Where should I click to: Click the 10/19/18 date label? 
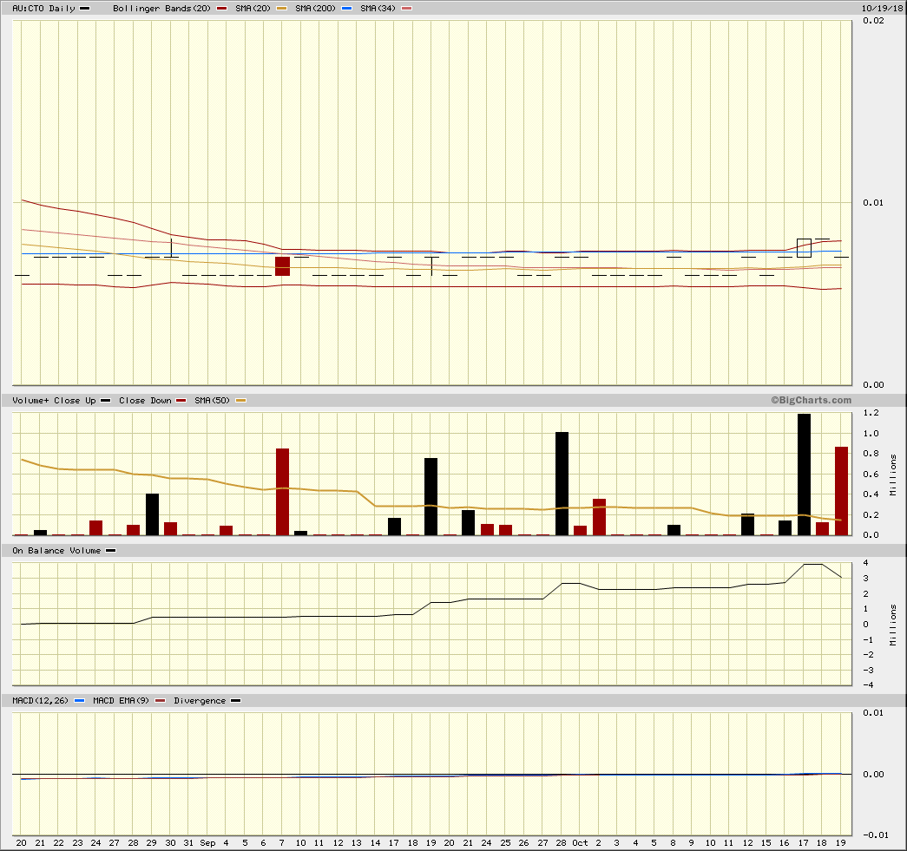click(882, 9)
